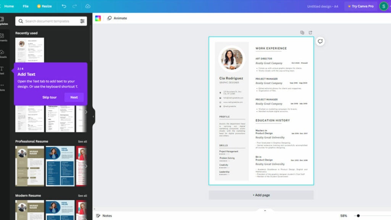Image resolution: width=391 pixels, height=220 pixels.
Task: Open the File menu
Action: pos(26,6)
